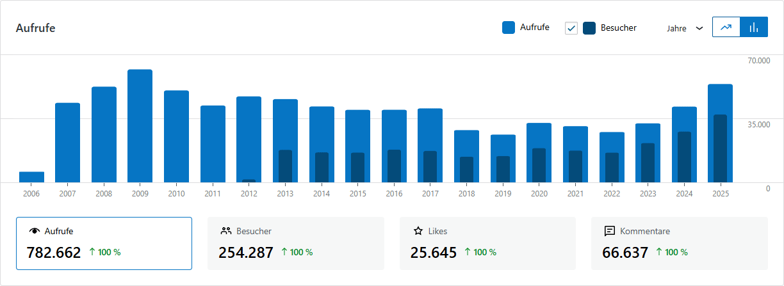Click the '2008' axis label
The height and width of the screenshot is (286, 784).
[104, 193]
